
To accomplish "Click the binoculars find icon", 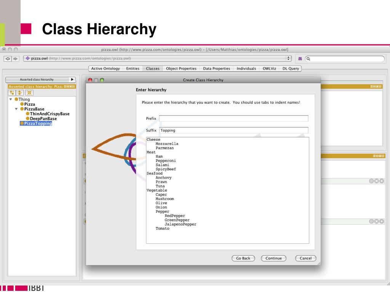I will click(x=300, y=59).
